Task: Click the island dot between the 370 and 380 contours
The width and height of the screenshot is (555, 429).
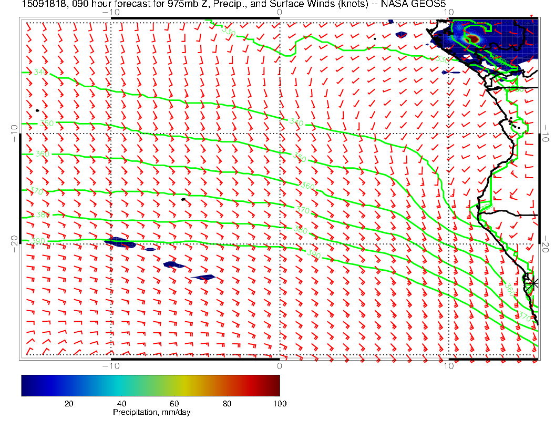Action: point(183,199)
